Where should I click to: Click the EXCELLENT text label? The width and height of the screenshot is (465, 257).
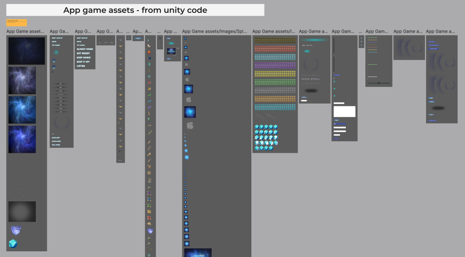coord(56,138)
